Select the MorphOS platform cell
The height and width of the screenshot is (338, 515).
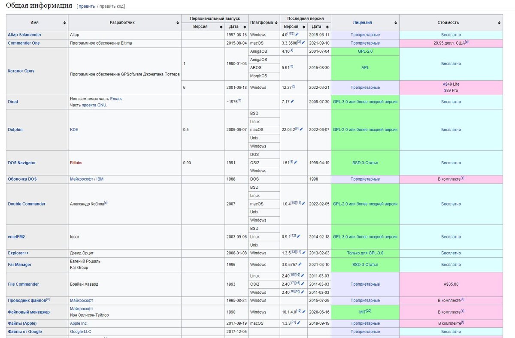click(264, 75)
